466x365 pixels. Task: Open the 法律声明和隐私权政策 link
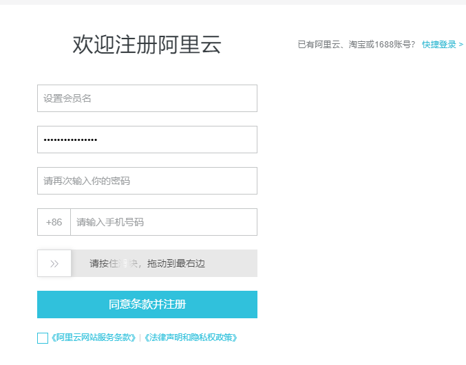[191, 338]
